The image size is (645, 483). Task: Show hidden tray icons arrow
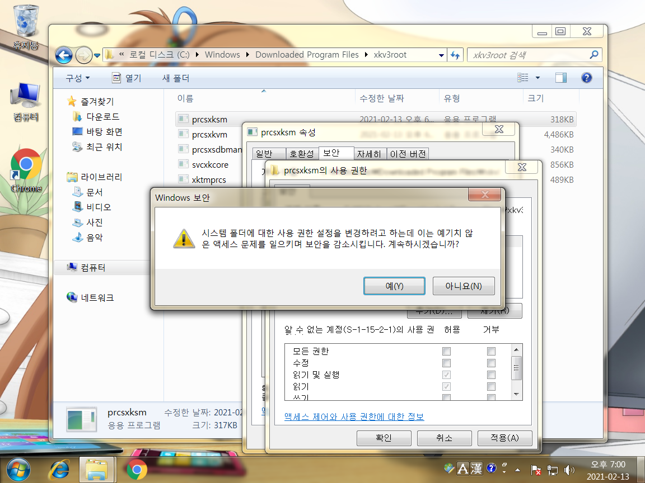pos(517,470)
